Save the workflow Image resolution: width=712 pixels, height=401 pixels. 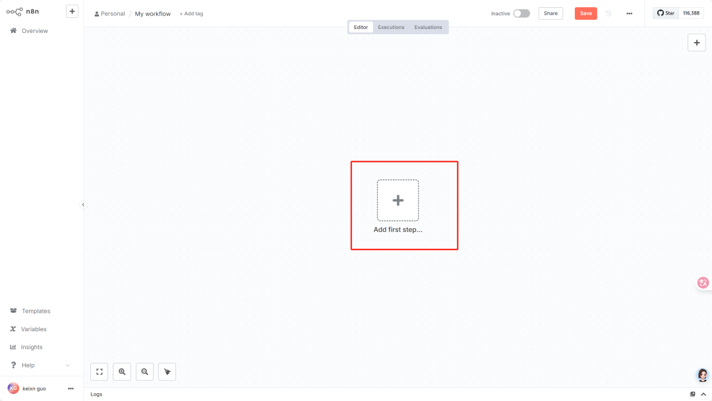pyautogui.click(x=586, y=14)
